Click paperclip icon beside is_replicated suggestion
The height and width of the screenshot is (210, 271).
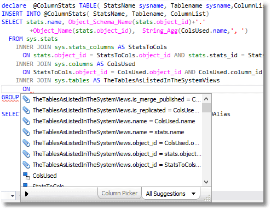tap(26, 110)
